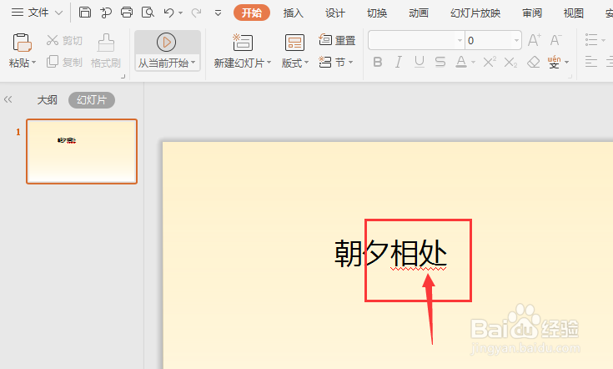The height and width of the screenshot is (369, 613).
Task: Click the 朝夕相处 text on slide
Action: coord(390,254)
